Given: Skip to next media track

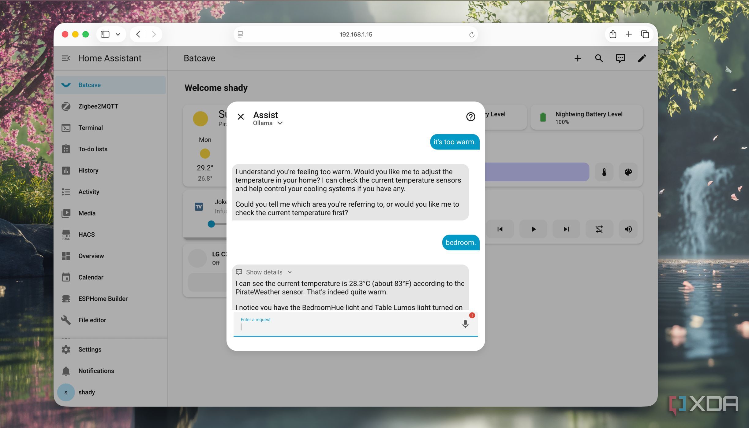Looking at the screenshot, I should (566, 229).
